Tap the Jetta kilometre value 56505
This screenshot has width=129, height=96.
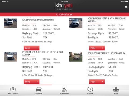pos(100,29)
